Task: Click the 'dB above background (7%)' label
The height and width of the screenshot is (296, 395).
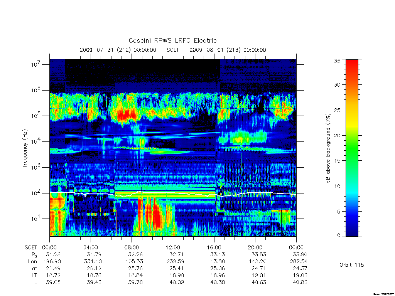Action: coord(328,148)
